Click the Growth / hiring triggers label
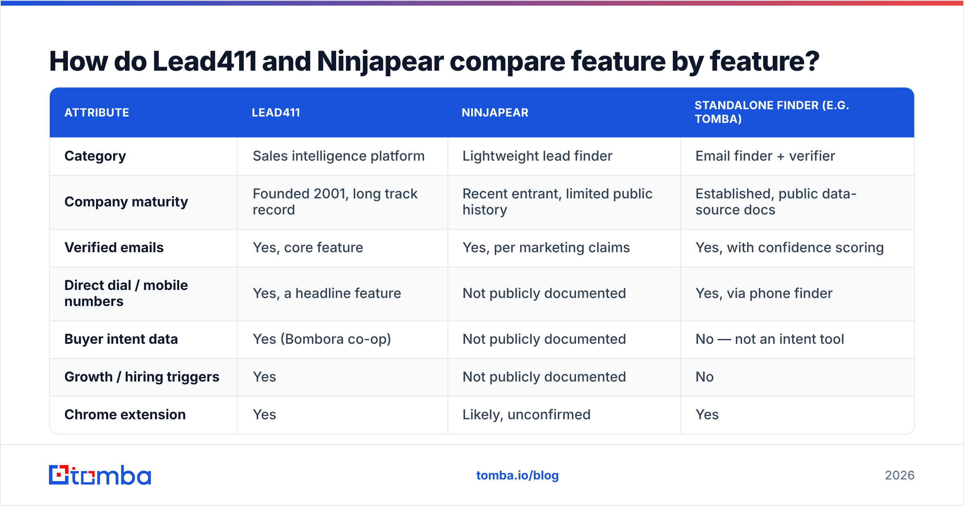The height and width of the screenshot is (506, 964). pyautogui.click(x=142, y=377)
